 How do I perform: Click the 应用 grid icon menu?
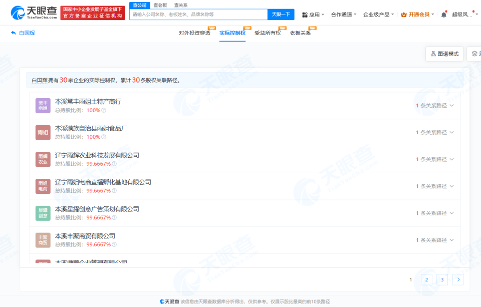[x=313, y=15]
